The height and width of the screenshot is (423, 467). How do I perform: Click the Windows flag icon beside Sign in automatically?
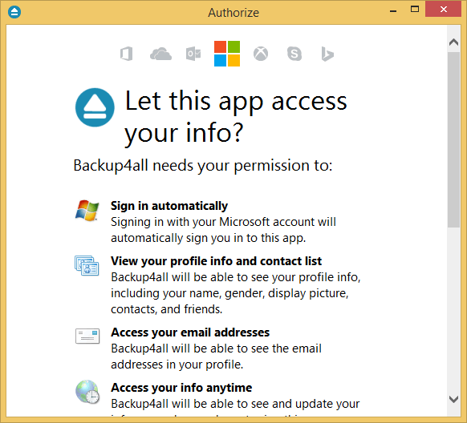87,211
